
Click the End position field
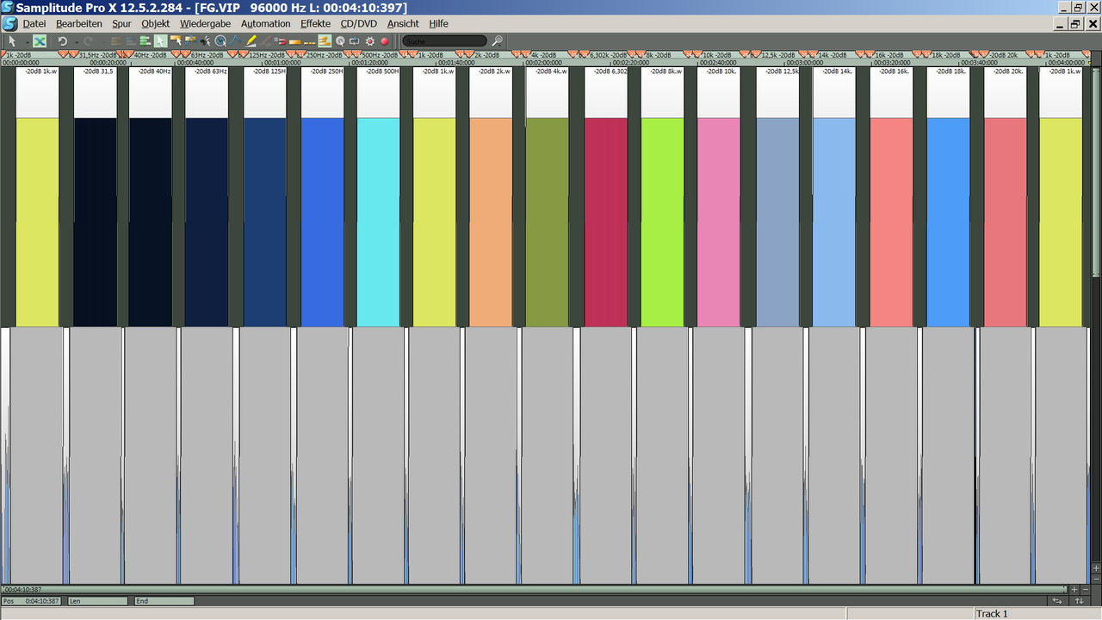164,601
